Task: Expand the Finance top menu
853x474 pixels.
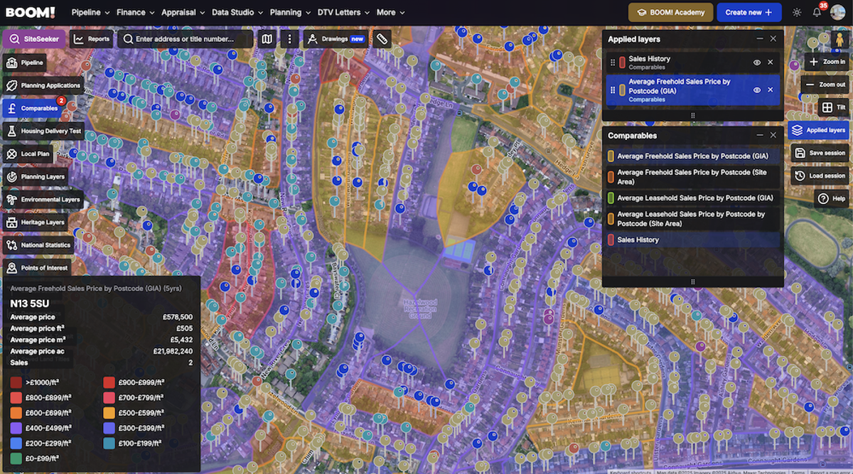Action: click(x=136, y=12)
